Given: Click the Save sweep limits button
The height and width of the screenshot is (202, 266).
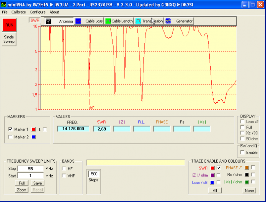Looking at the screenshot, I should pos(38,183).
